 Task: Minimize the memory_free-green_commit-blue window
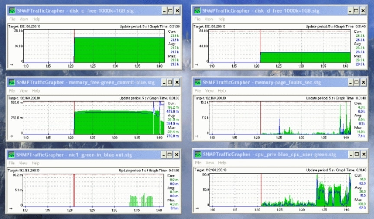pyautogui.click(x=164, y=82)
